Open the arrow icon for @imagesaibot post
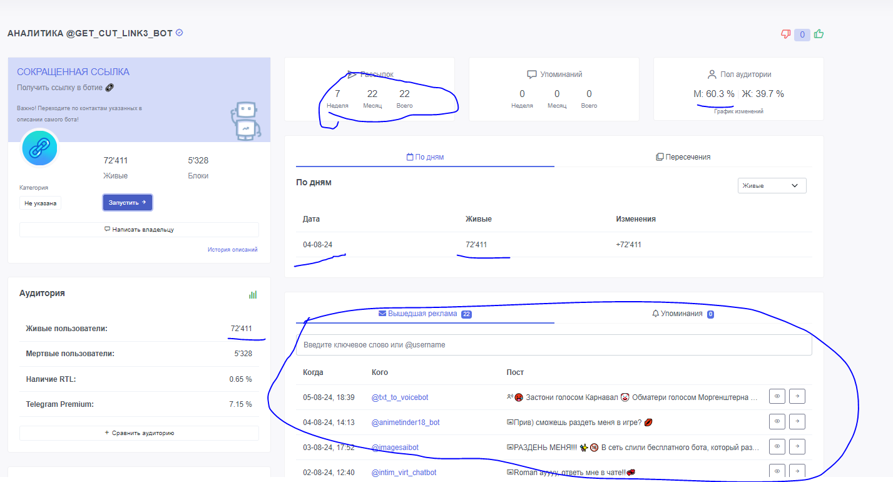893x482 pixels. pyautogui.click(x=797, y=446)
